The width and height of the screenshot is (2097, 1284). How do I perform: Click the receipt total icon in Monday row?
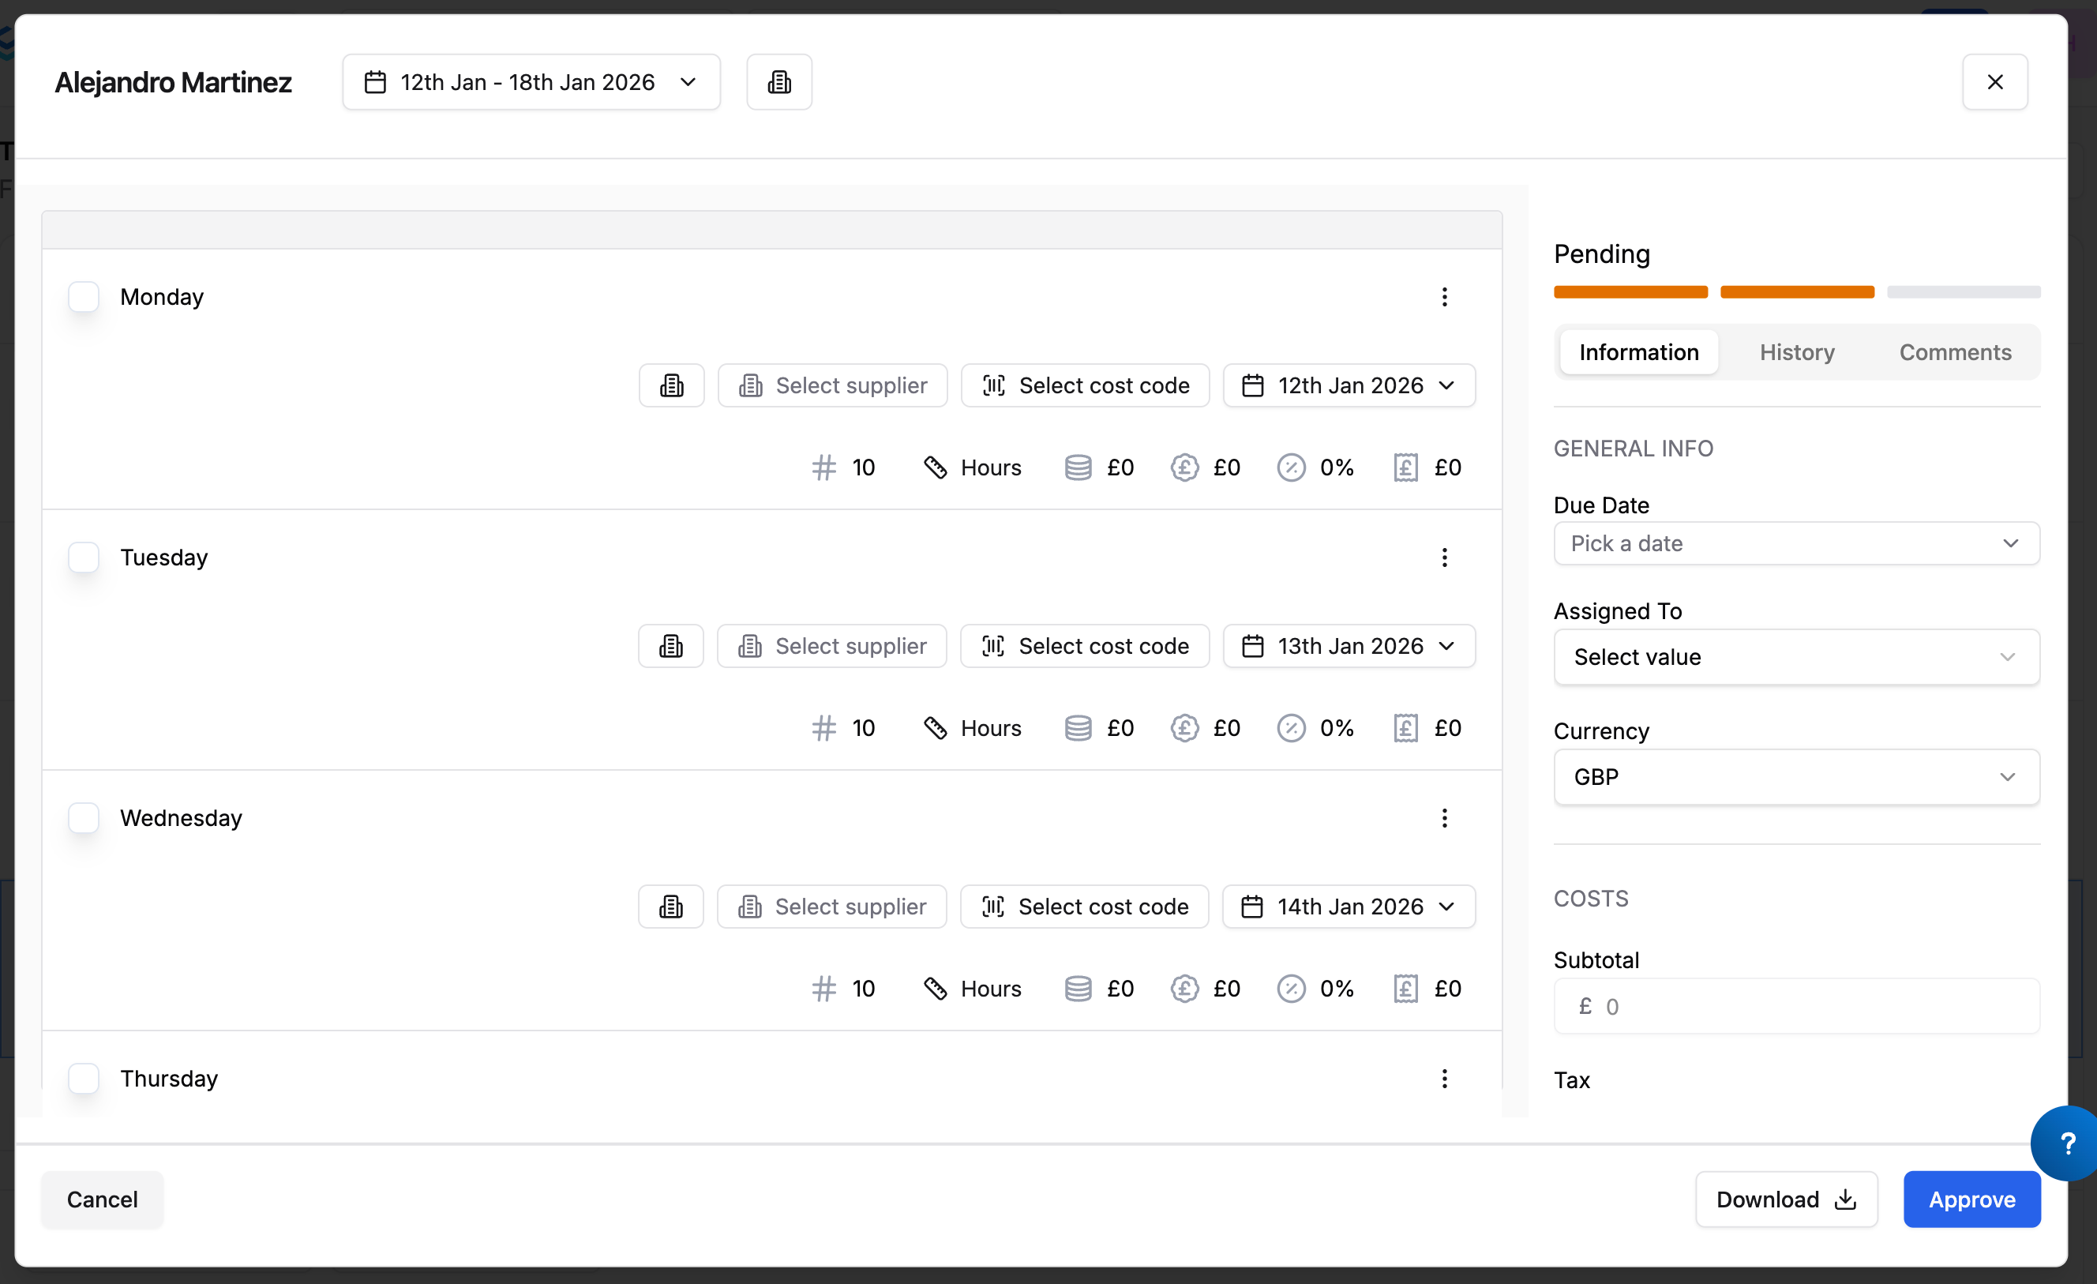(1406, 467)
